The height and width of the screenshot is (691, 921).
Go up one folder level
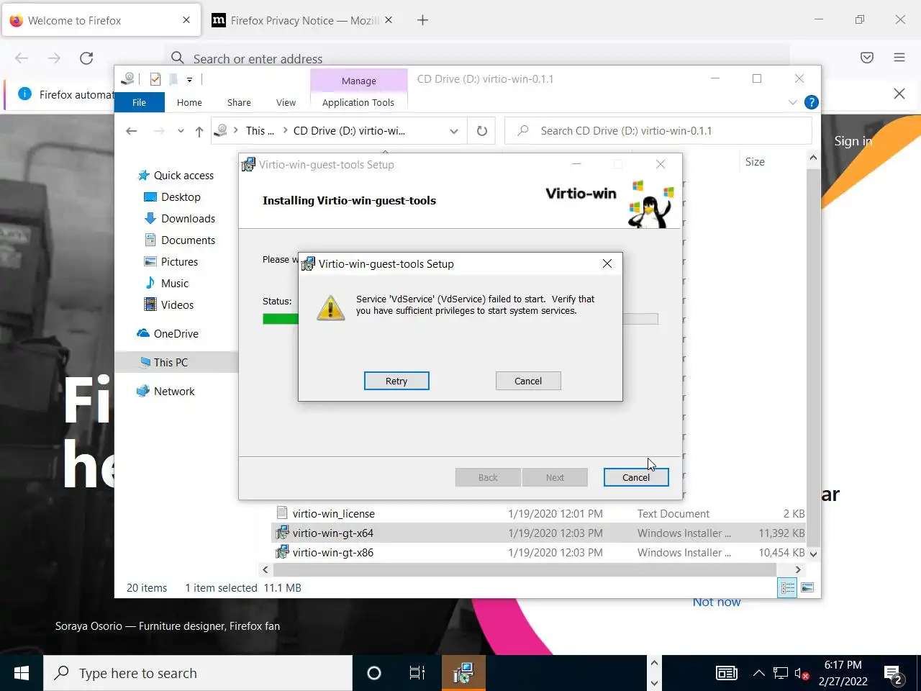pyautogui.click(x=199, y=131)
